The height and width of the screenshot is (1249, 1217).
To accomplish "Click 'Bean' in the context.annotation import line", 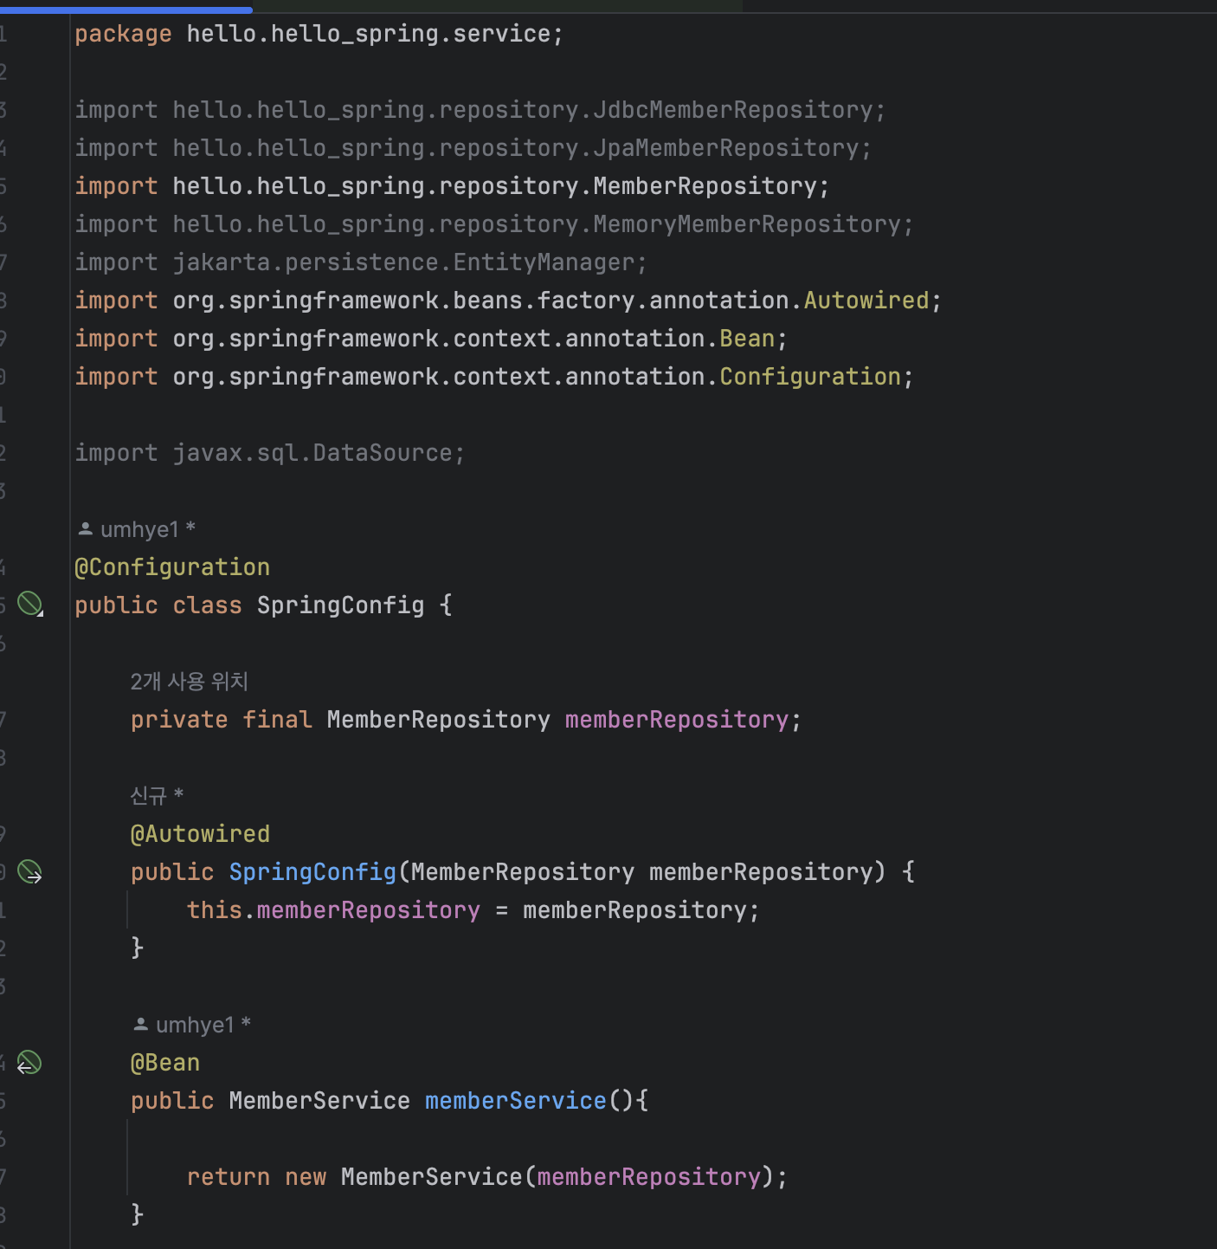I will click(x=747, y=339).
